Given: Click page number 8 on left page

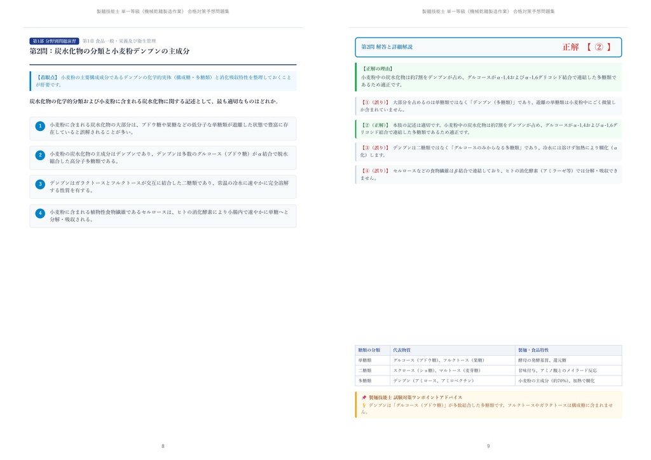Looking at the screenshot, I should point(163,446).
